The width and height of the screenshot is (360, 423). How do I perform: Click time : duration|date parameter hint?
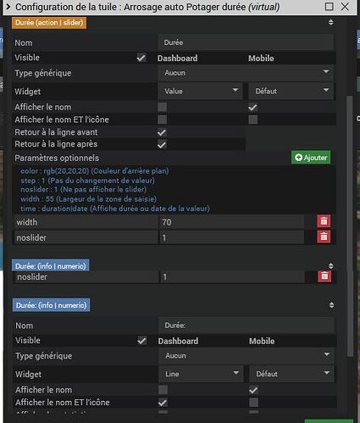pos(115,209)
